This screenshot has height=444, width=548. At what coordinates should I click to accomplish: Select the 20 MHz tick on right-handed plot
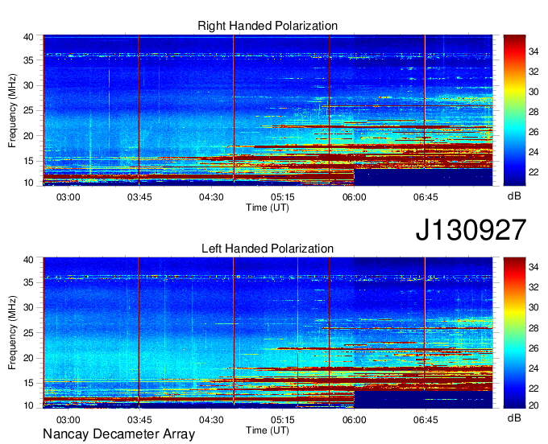(x=28, y=136)
